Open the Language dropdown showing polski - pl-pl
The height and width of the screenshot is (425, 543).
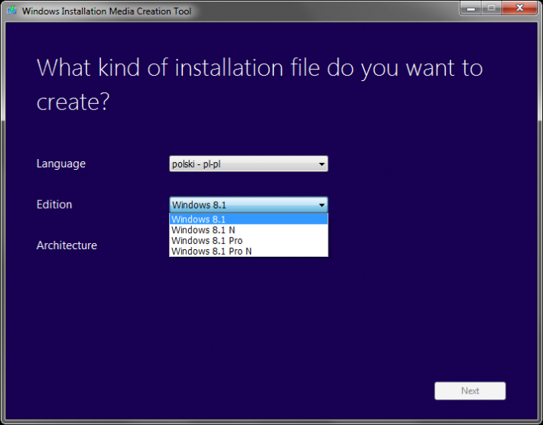[x=249, y=164]
